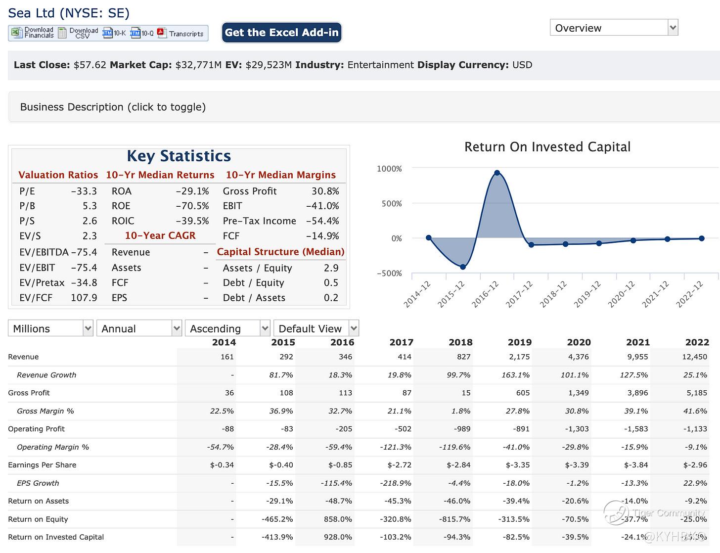
Task: Toggle the Business Description section
Action: point(364,107)
